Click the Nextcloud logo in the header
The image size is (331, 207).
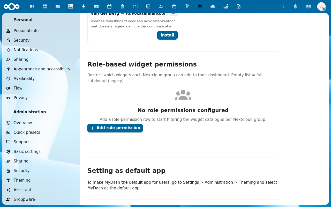click(12, 6)
